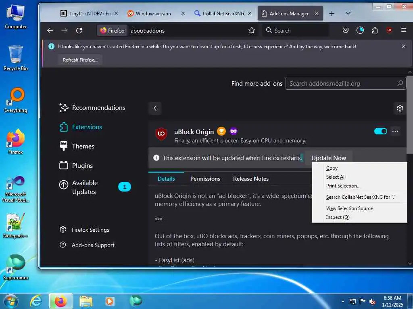Image resolution: width=413 pixels, height=309 pixels.
Task: Open the Supermium desktop shortcut
Action: coord(16,267)
